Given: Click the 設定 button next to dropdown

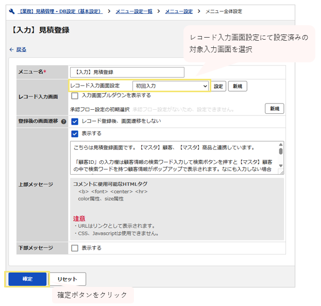Looking at the screenshot, I should 218,86.
